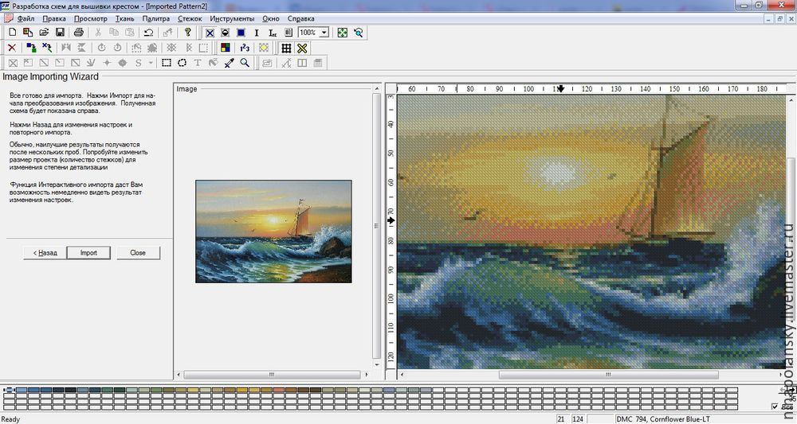
Task: Click the Image pane horizontal scrollbar
Action: [x=273, y=375]
